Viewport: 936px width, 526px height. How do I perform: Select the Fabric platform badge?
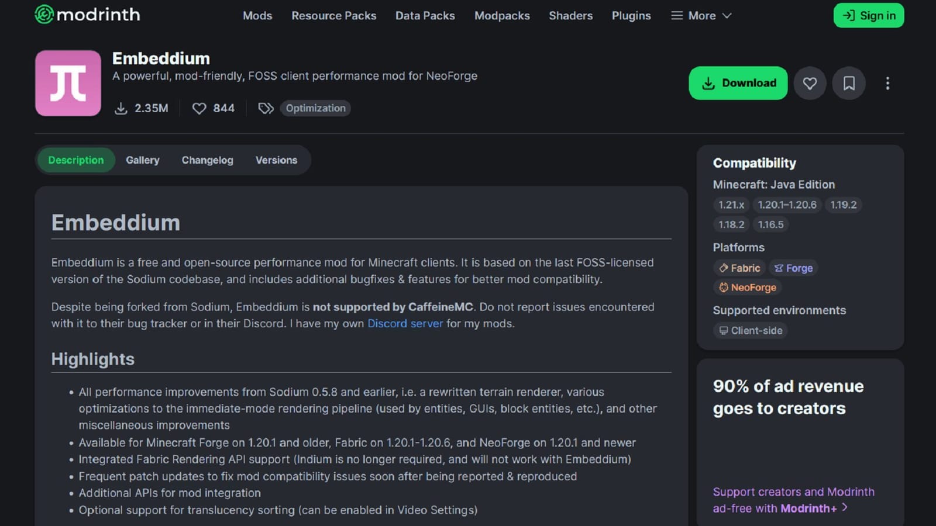(739, 268)
